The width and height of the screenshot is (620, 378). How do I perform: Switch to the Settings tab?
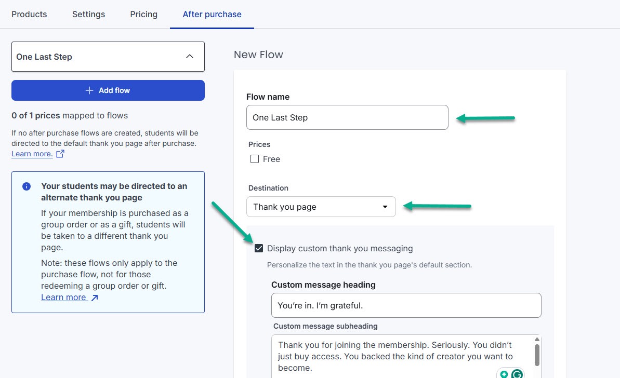click(x=88, y=14)
